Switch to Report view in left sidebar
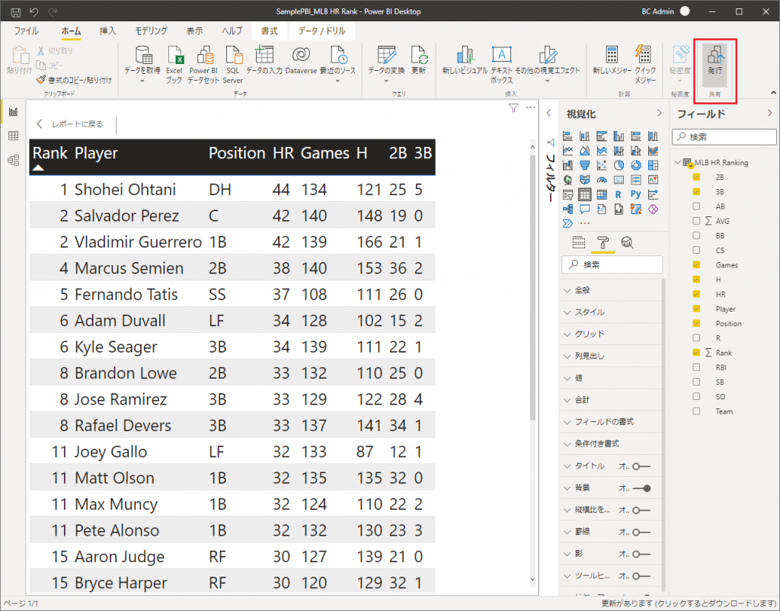780x611 pixels. pyautogui.click(x=14, y=112)
